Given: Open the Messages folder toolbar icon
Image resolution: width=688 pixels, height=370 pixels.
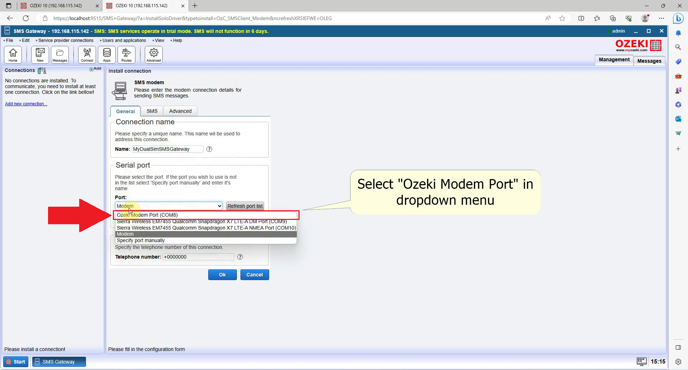Looking at the screenshot, I should [x=60, y=55].
